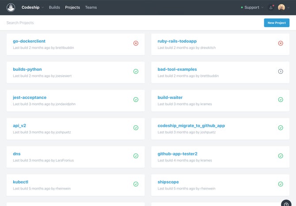Click bad-tool-examples running status icon
Screen dimensions: 296x206
click(x=281, y=71)
